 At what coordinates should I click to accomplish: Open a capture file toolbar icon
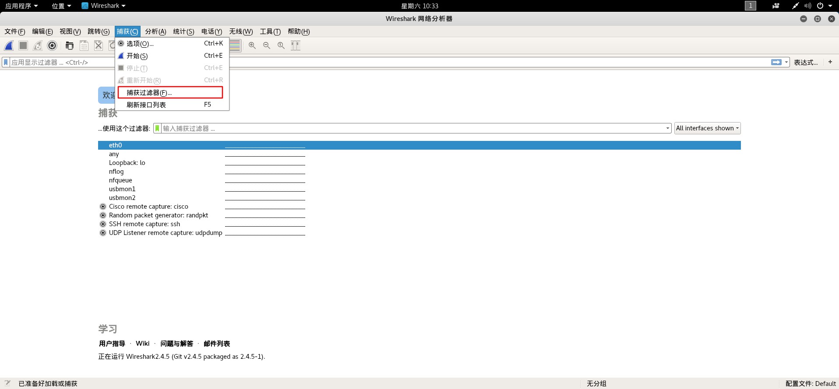(x=69, y=46)
